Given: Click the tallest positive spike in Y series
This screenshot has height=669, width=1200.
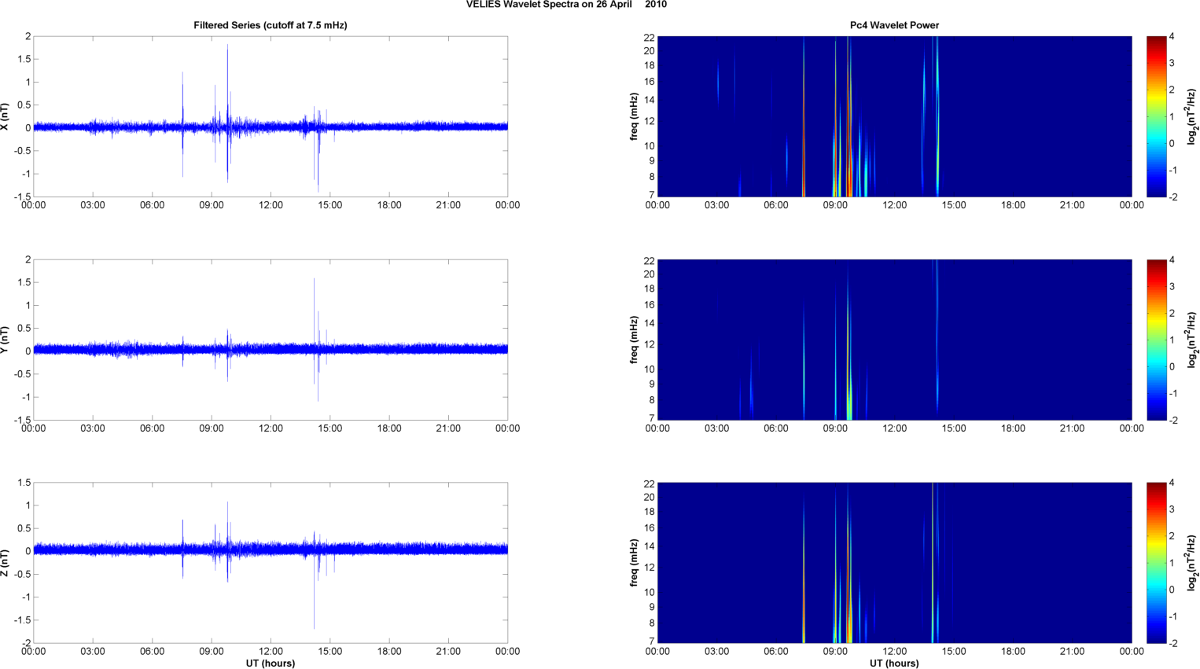Looking at the screenshot, I should 314,281.
